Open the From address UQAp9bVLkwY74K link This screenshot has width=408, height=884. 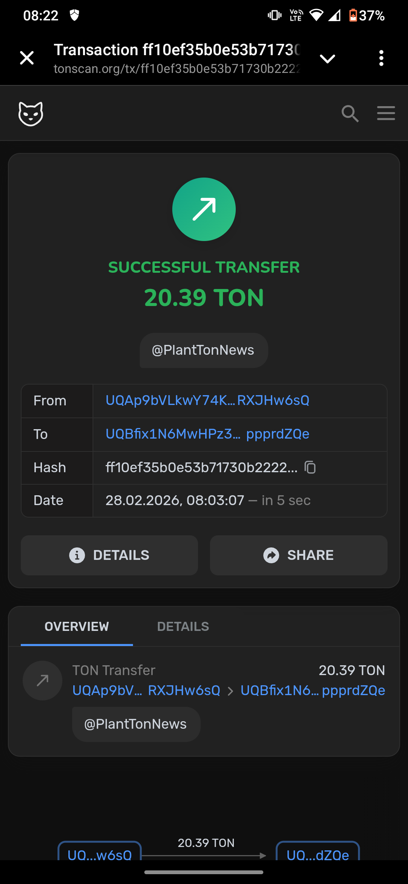(207, 400)
